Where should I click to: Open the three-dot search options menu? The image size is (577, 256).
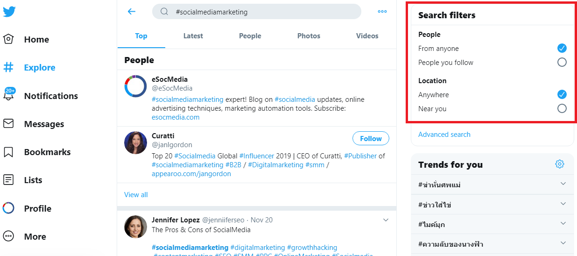[382, 12]
